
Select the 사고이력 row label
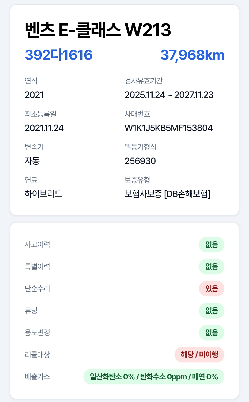(37, 244)
